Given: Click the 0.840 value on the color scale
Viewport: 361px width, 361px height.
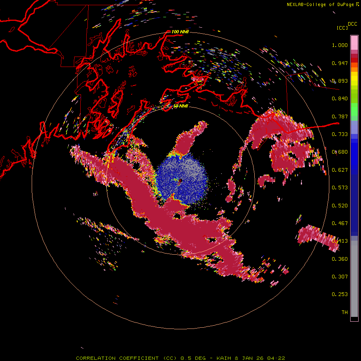Looking at the screenshot, I should (340, 99).
